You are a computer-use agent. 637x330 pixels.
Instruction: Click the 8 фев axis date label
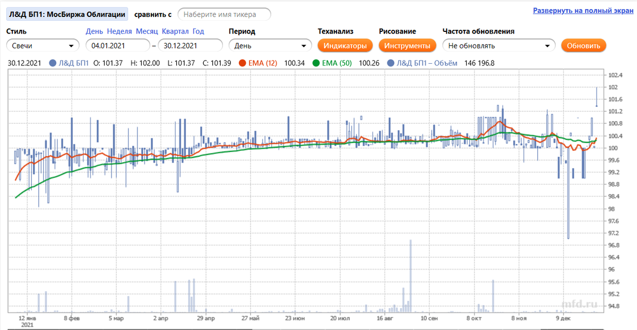pyautogui.click(x=72, y=318)
